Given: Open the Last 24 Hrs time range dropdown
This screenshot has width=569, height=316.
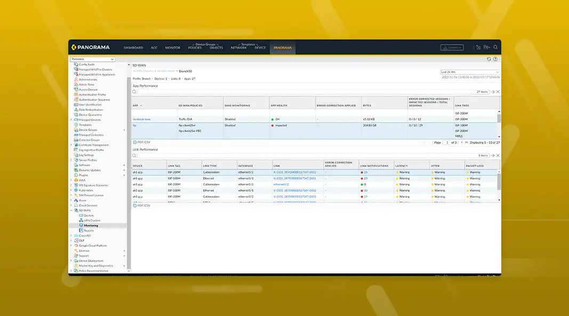Looking at the screenshot, I should point(469,72).
